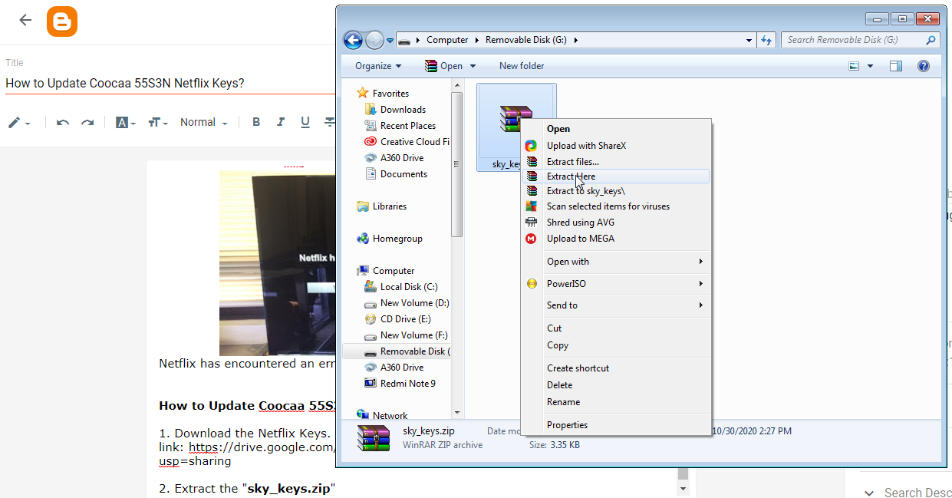
Task: Select Computer in the navigation pane
Action: (x=386, y=271)
